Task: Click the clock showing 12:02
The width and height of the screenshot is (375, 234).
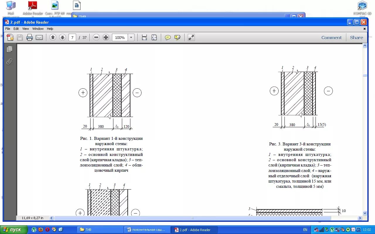Action: click(367, 230)
